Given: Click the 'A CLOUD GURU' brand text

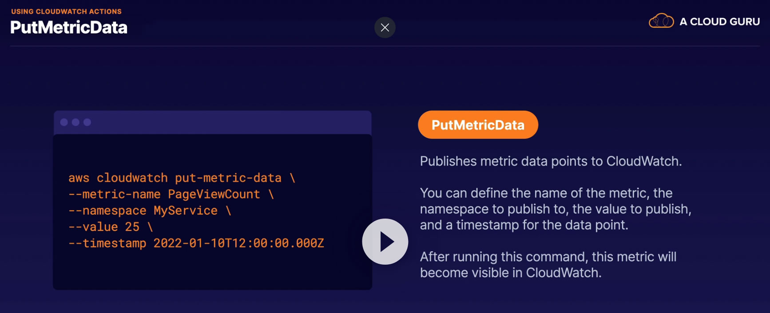Looking at the screenshot, I should (x=719, y=22).
